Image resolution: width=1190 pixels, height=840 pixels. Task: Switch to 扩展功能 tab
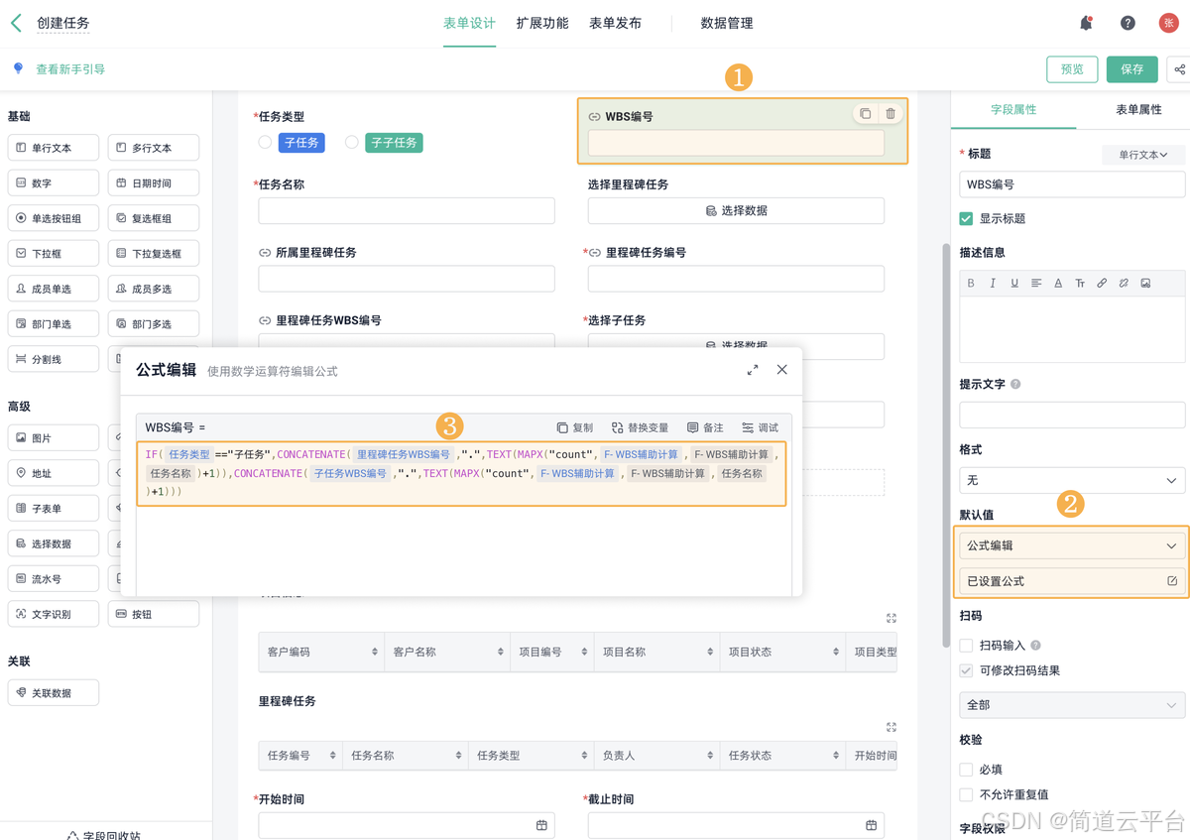coord(542,23)
